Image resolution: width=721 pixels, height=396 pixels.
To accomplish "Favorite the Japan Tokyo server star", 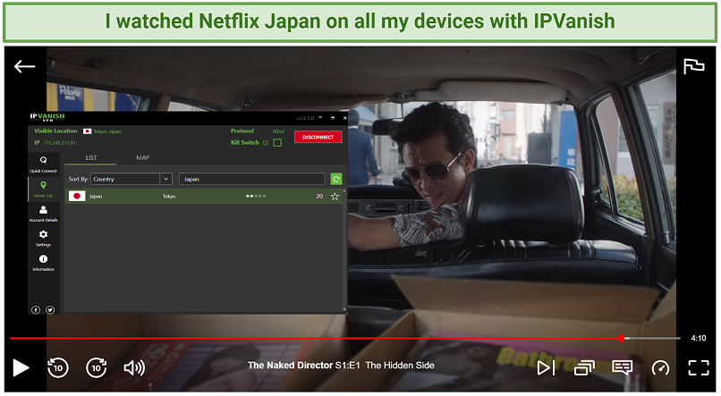I will (335, 196).
